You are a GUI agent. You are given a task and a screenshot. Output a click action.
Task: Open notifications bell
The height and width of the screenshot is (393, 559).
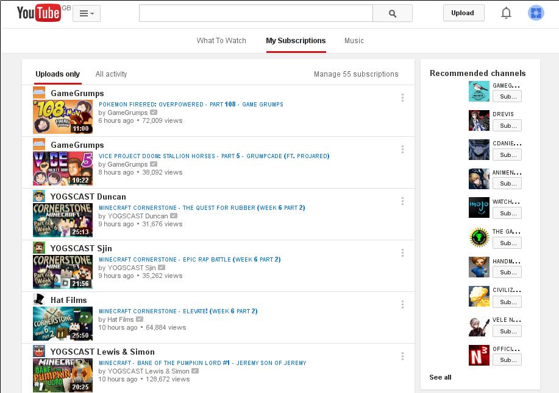pos(506,13)
